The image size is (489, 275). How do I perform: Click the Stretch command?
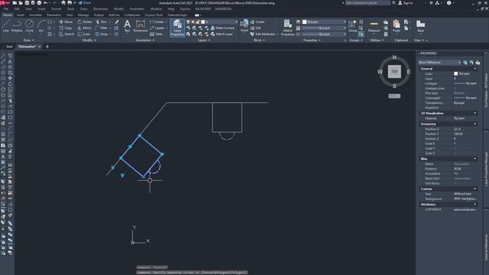click(x=66, y=34)
